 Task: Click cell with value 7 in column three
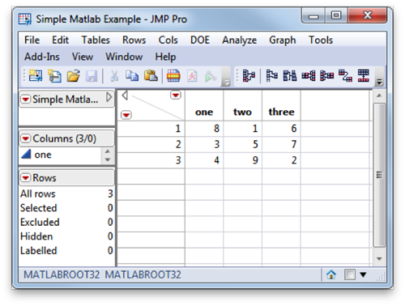pyautogui.click(x=281, y=145)
